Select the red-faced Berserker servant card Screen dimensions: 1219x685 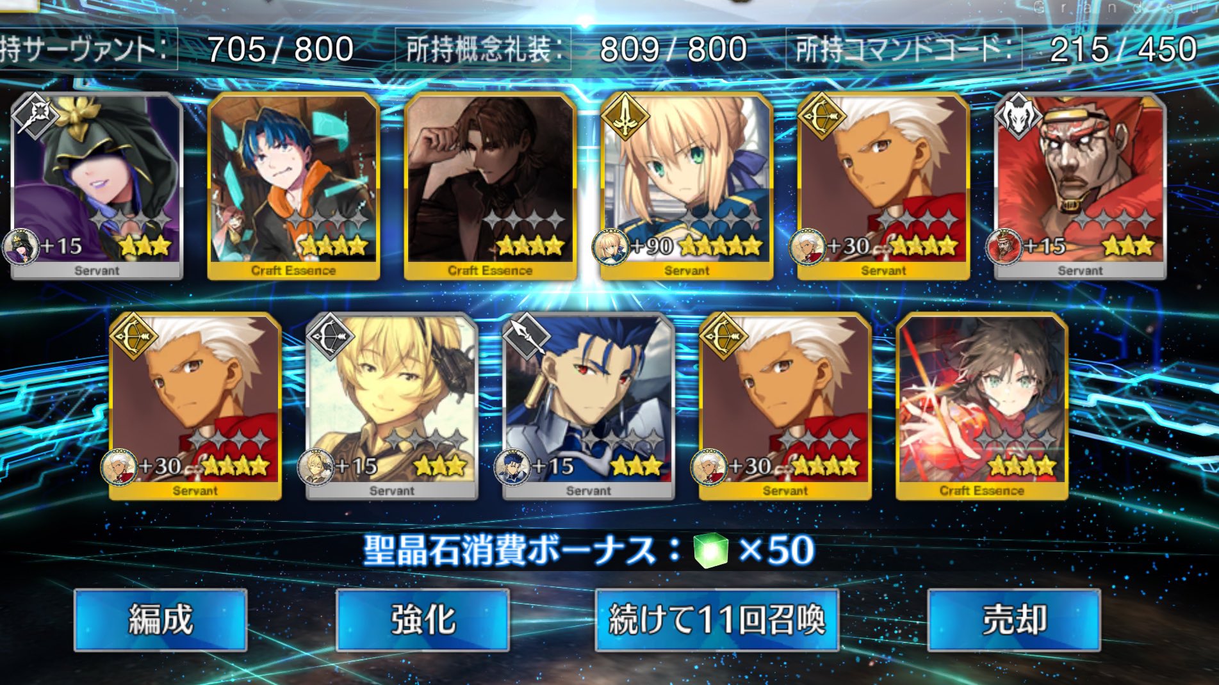pos(1080,186)
